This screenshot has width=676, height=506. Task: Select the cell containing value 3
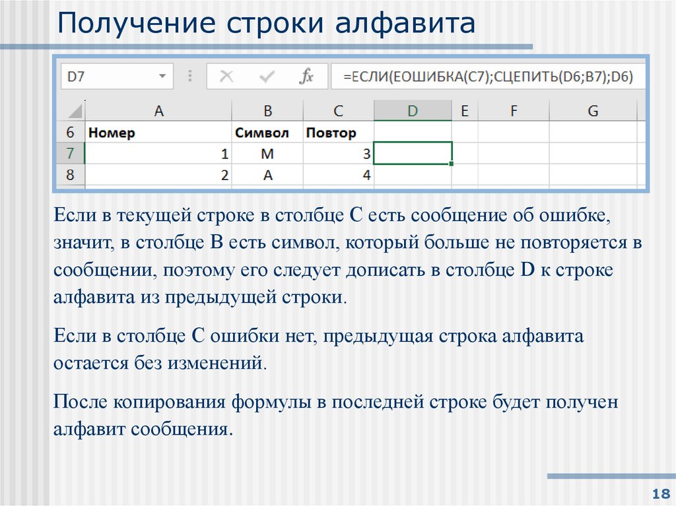tap(339, 153)
